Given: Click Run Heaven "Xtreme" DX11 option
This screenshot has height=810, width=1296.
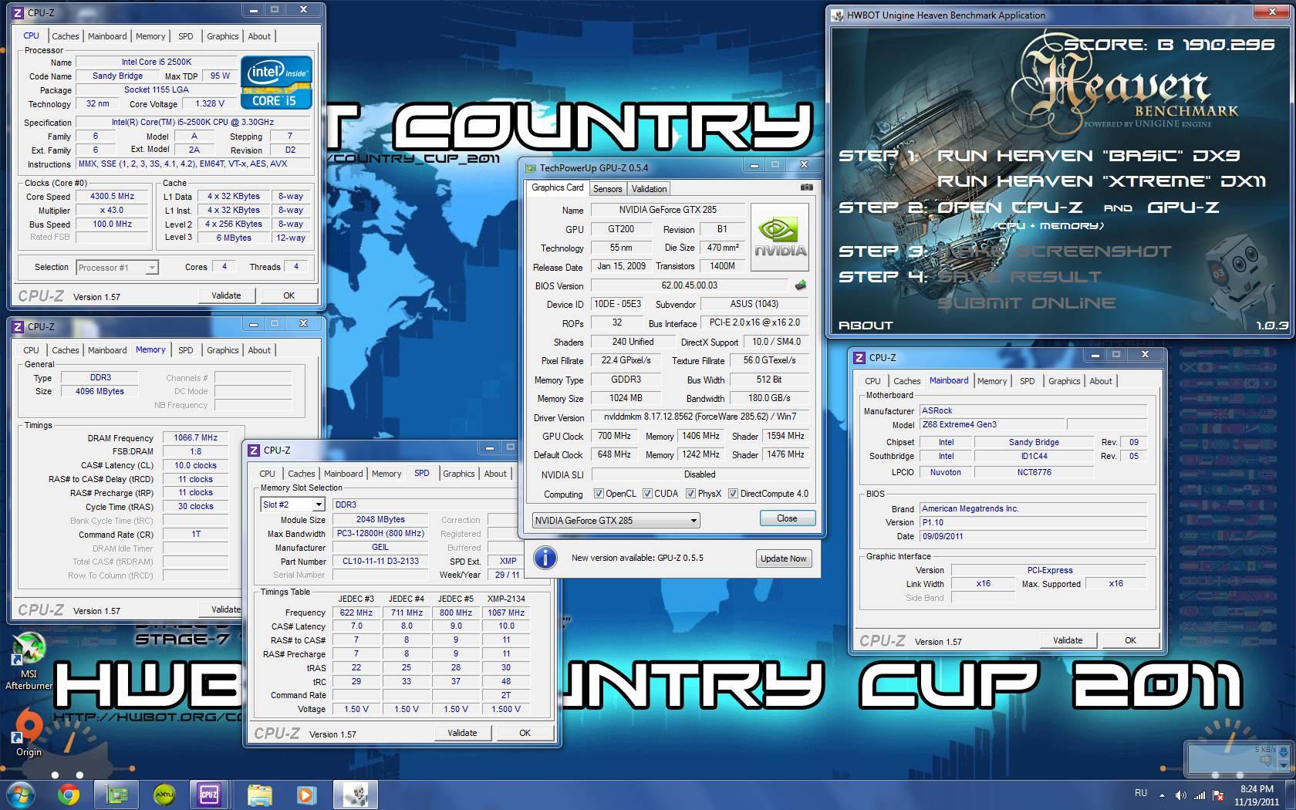Looking at the screenshot, I should (x=1101, y=181).
